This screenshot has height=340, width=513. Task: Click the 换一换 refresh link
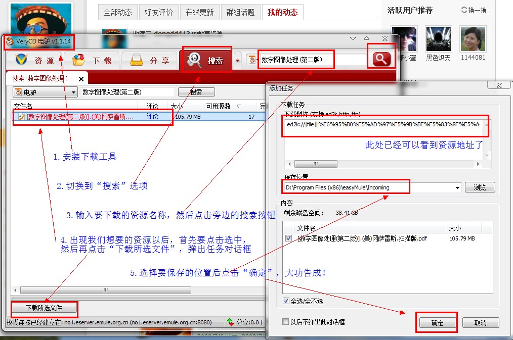point(474,10)
